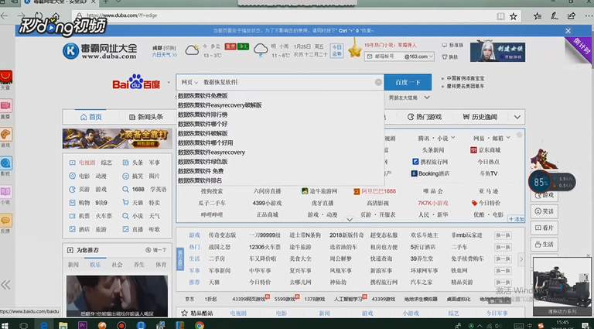Open the 热门游戏 tab

pos(425,117)
